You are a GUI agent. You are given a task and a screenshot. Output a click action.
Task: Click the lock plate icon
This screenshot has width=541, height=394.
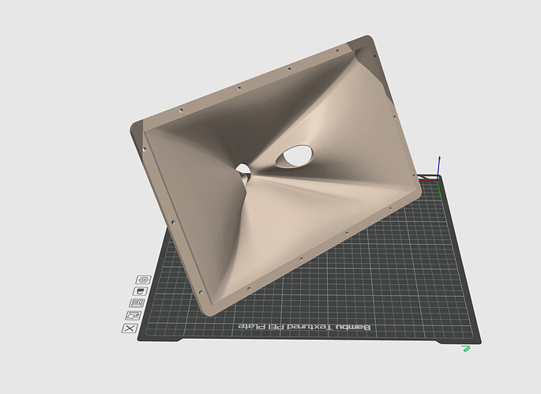click(x=140, y=291)
